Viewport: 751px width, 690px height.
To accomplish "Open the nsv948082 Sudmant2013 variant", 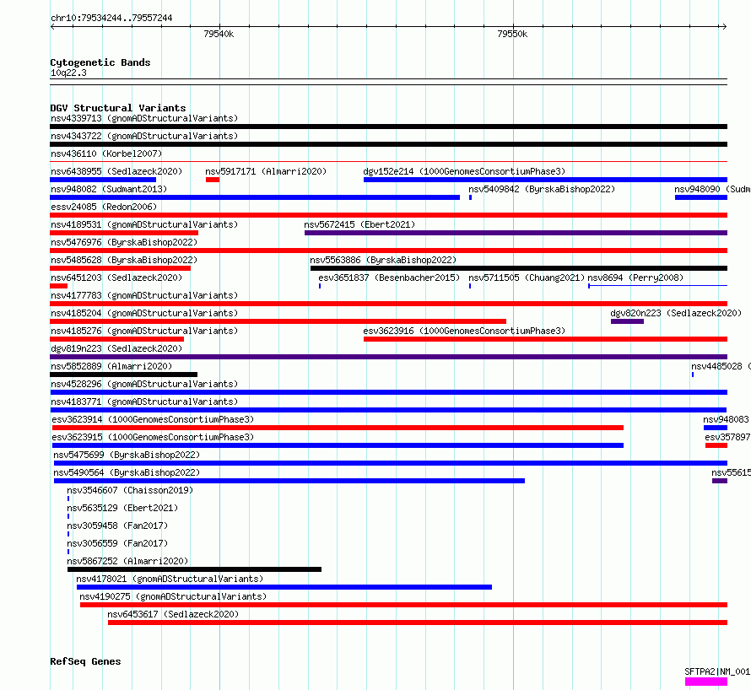I will 109,189.
